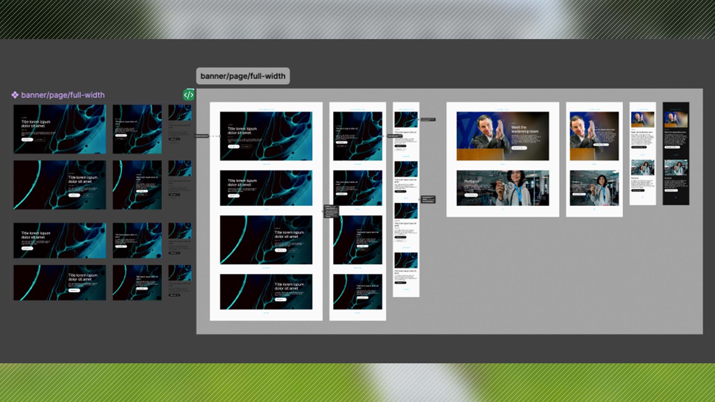Select the tablet Portland banner

[x=594, y=188]
